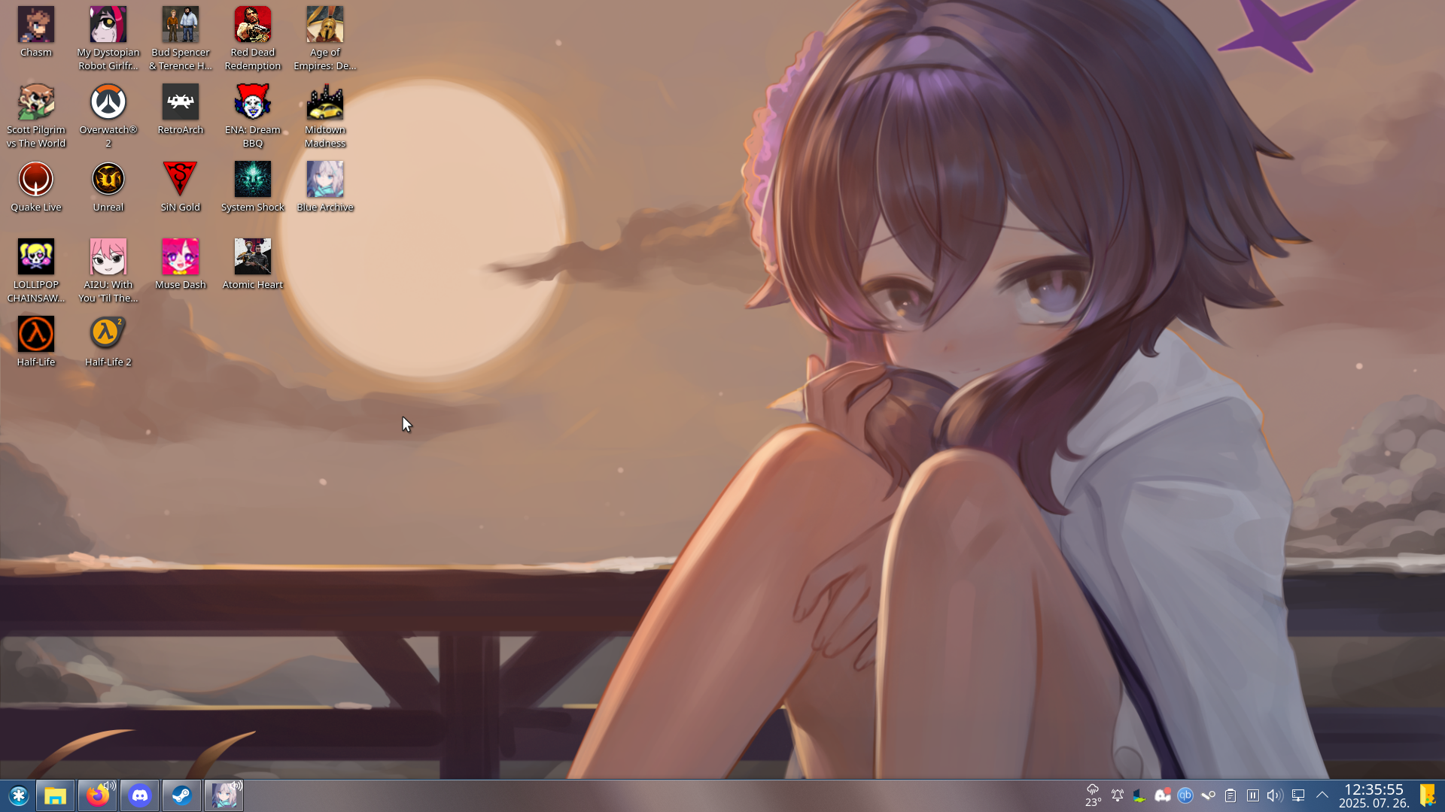The width and height of the screenshot is (1445, 812).
Task: Open the digital clock calendar
Action: [1374, 796]
